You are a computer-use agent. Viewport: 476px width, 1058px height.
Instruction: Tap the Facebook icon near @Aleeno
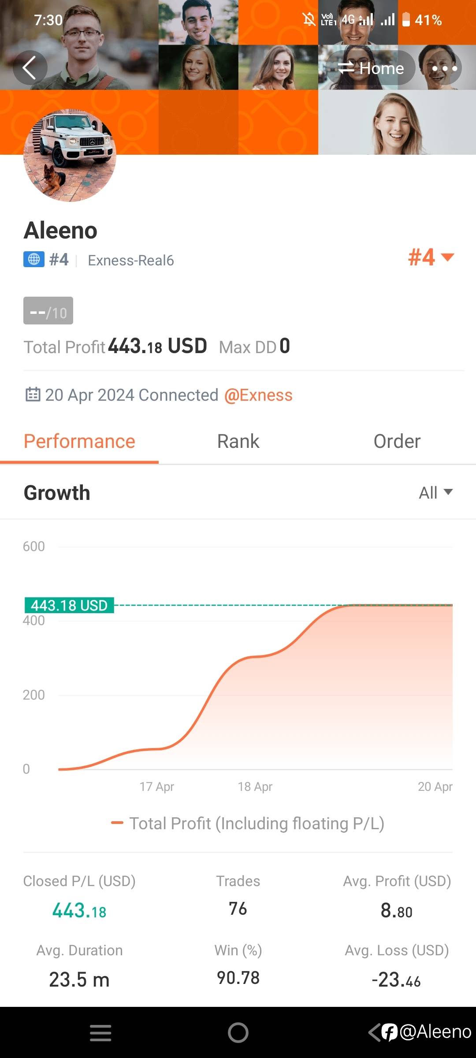[390, 1032]
